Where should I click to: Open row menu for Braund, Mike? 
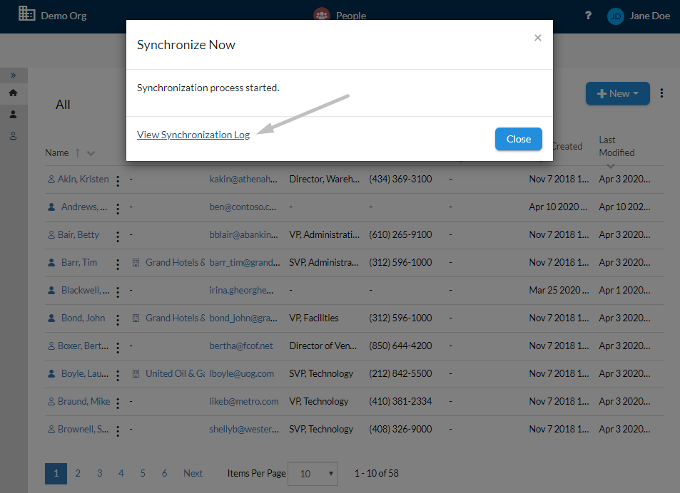[x=118, y=403]
